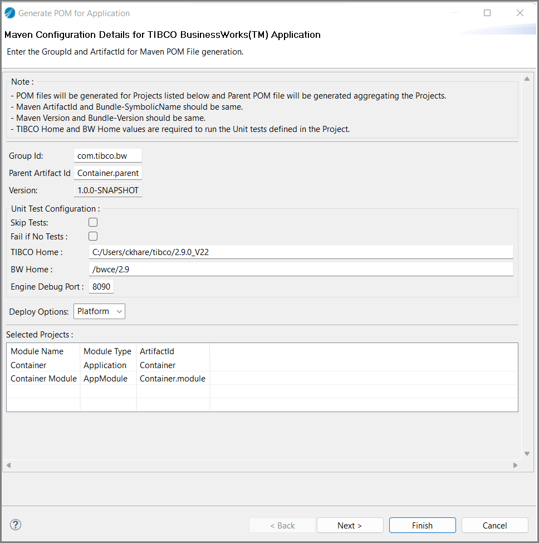539x543 pixels.
Task: Edit the Group Id field
Action: [107, 156]
